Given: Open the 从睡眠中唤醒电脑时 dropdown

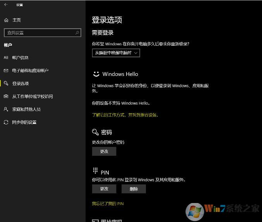Looking at the screenshot, I should (116, 53).
